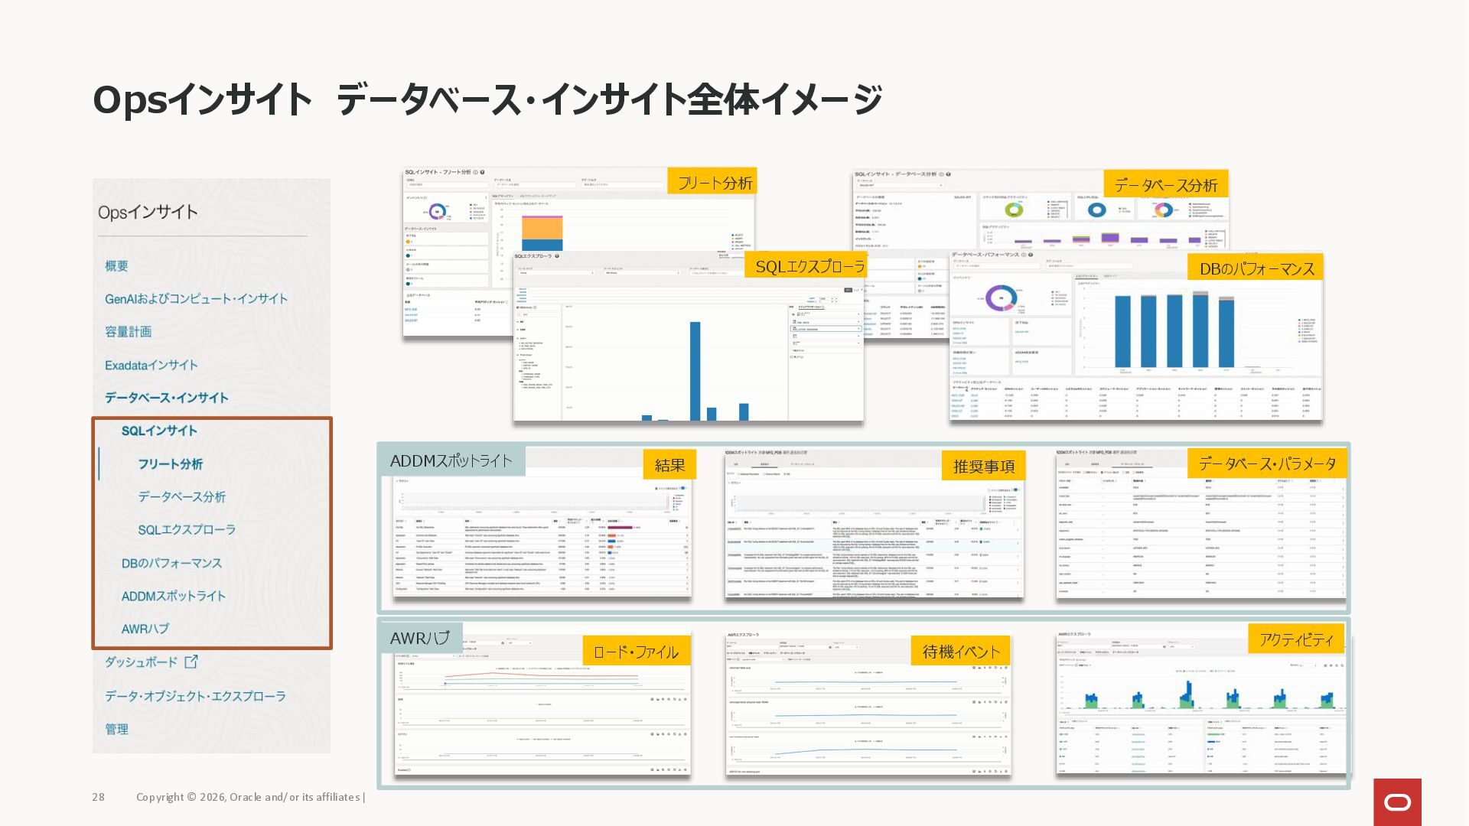
Task: Open データ・オブジェクト・エクスプローラ menu item
Action: pos(195,696)
